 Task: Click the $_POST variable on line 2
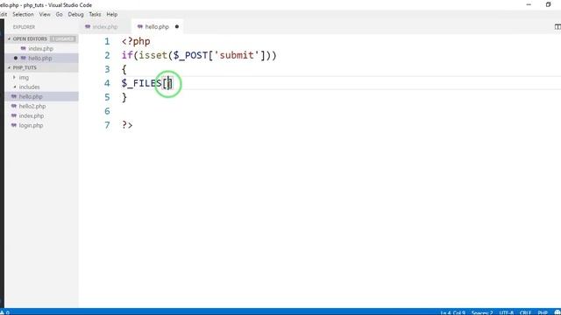(x=190, y=55)
